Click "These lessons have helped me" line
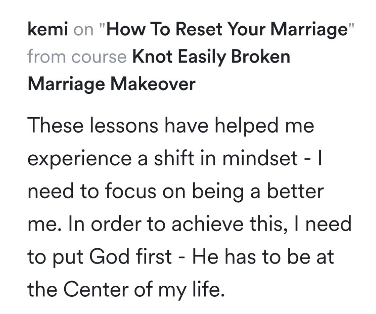 (171, 125)
